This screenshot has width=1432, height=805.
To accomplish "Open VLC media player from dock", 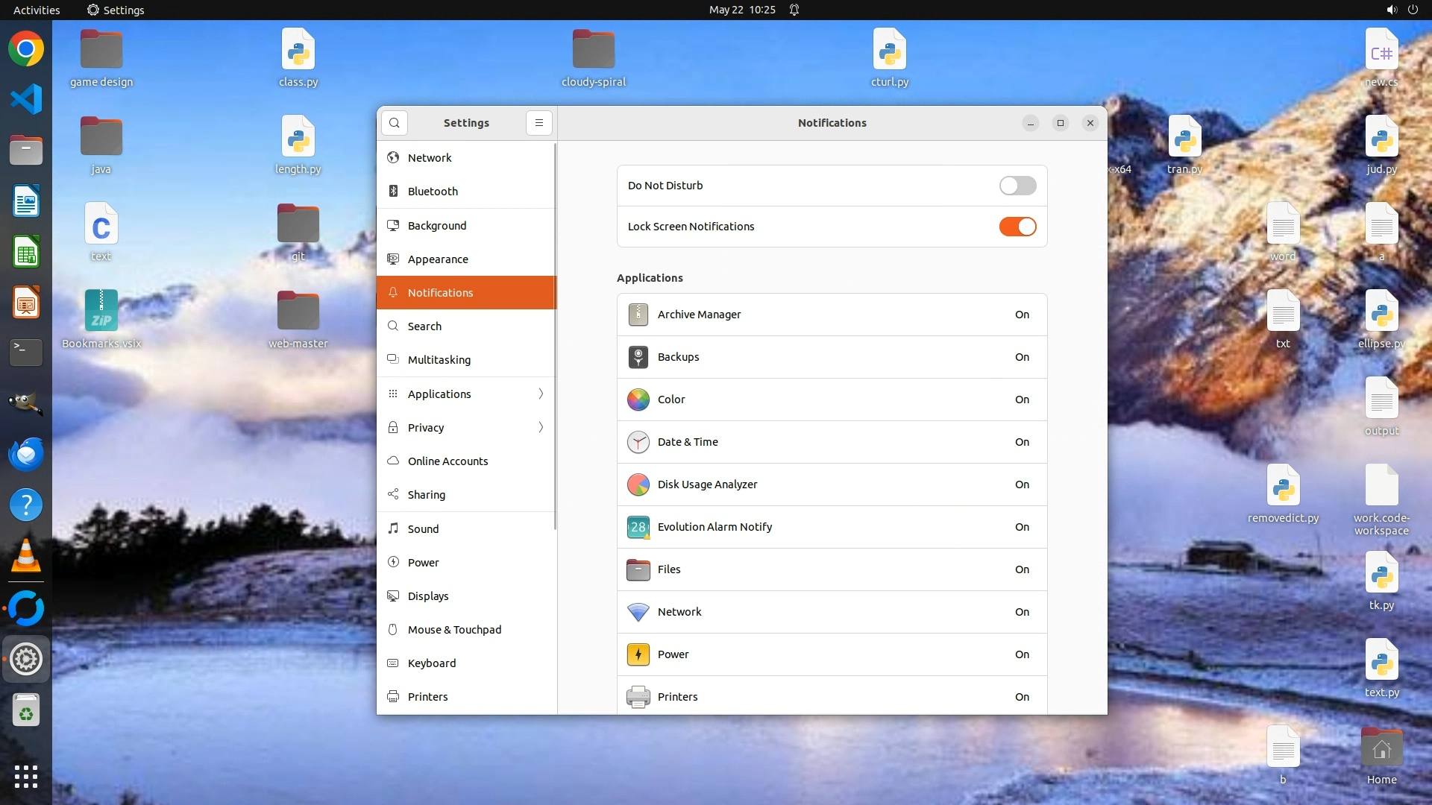I will (x=26, y=556).
